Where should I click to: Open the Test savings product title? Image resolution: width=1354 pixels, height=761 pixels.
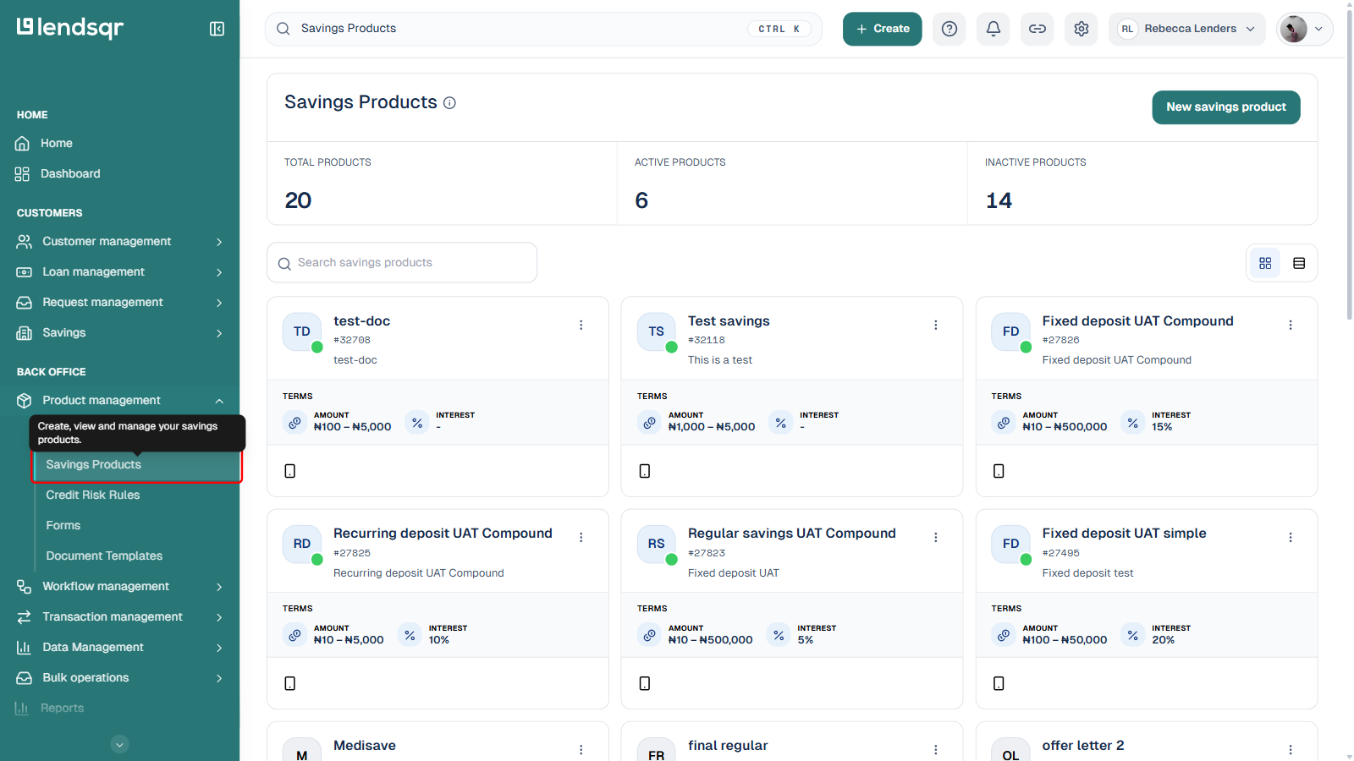click(729, 321)
